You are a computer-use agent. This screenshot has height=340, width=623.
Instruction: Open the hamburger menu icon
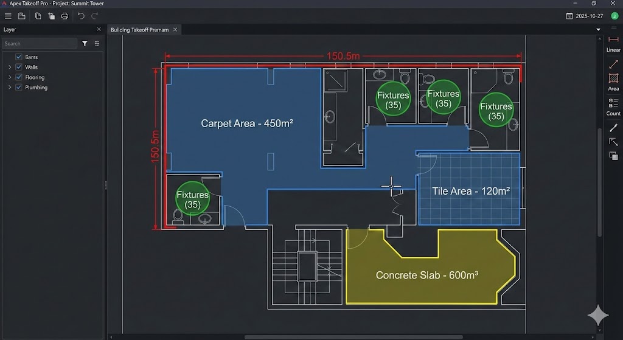click(x=8, y=16)
